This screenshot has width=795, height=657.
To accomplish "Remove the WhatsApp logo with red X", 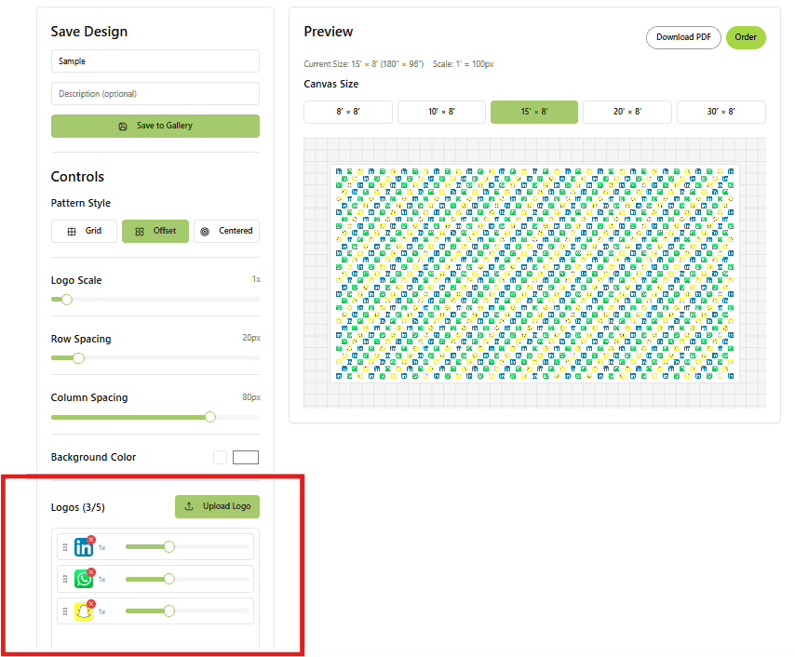I will tap(91, 571).
